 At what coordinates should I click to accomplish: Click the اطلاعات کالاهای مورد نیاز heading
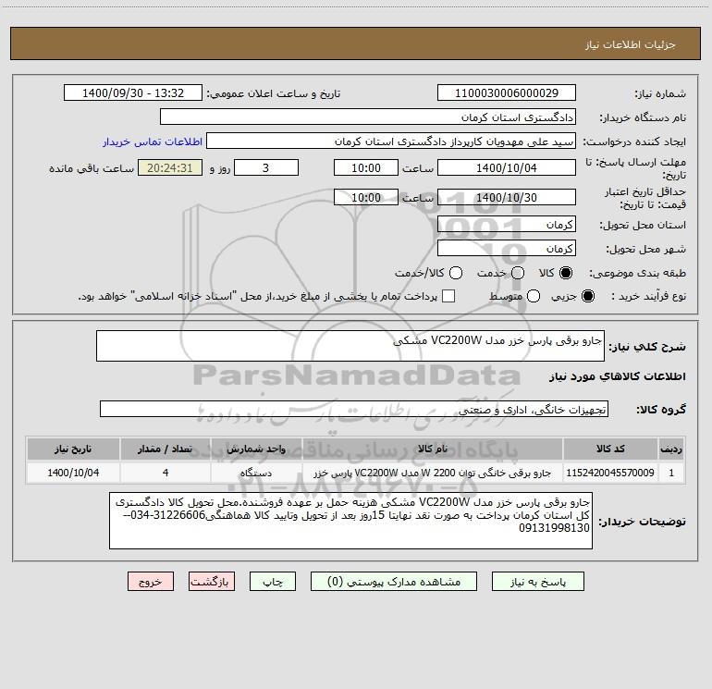coord(618,376)
